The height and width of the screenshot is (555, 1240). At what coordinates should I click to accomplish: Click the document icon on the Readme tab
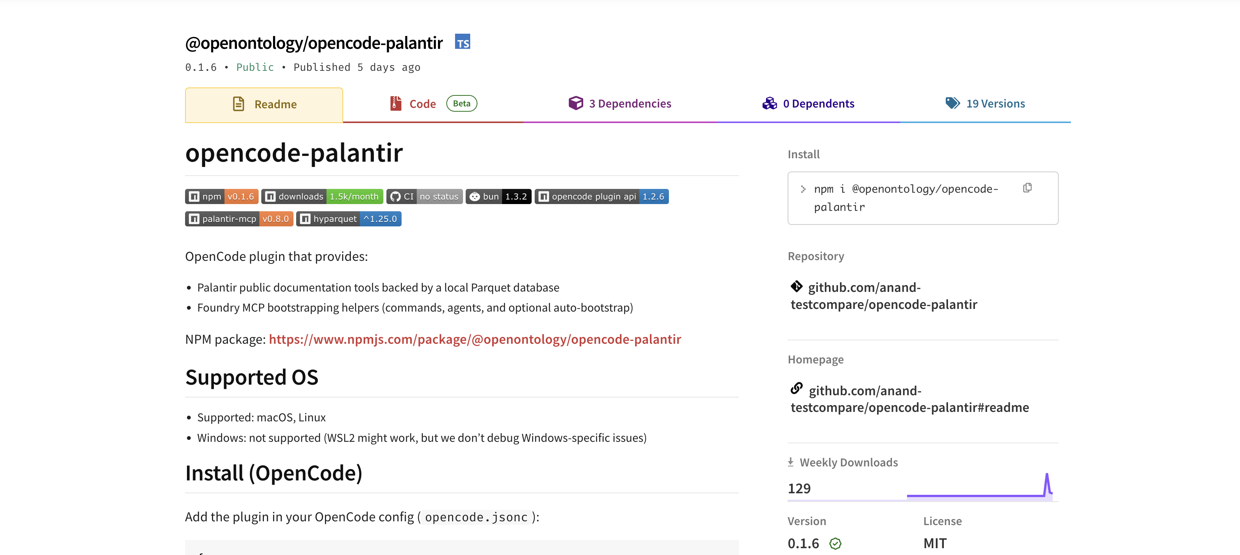(238, 104)
